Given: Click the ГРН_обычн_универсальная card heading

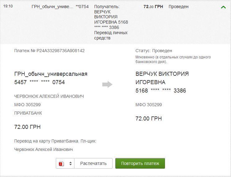Looking at the screenshot, I should click(51, 74).
